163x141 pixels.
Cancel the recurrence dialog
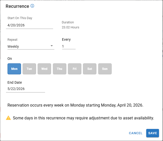(135, 133)
